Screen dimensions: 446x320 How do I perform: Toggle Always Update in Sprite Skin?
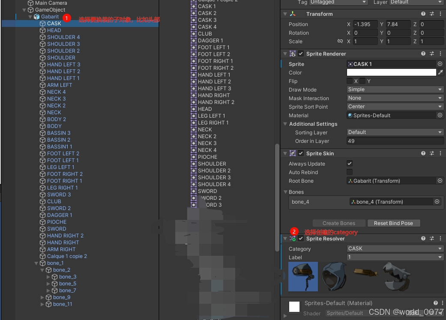click(x=350, y=163)
